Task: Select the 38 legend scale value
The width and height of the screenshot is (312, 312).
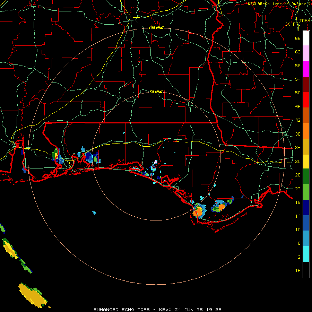Action: click(x=298, y=134)
